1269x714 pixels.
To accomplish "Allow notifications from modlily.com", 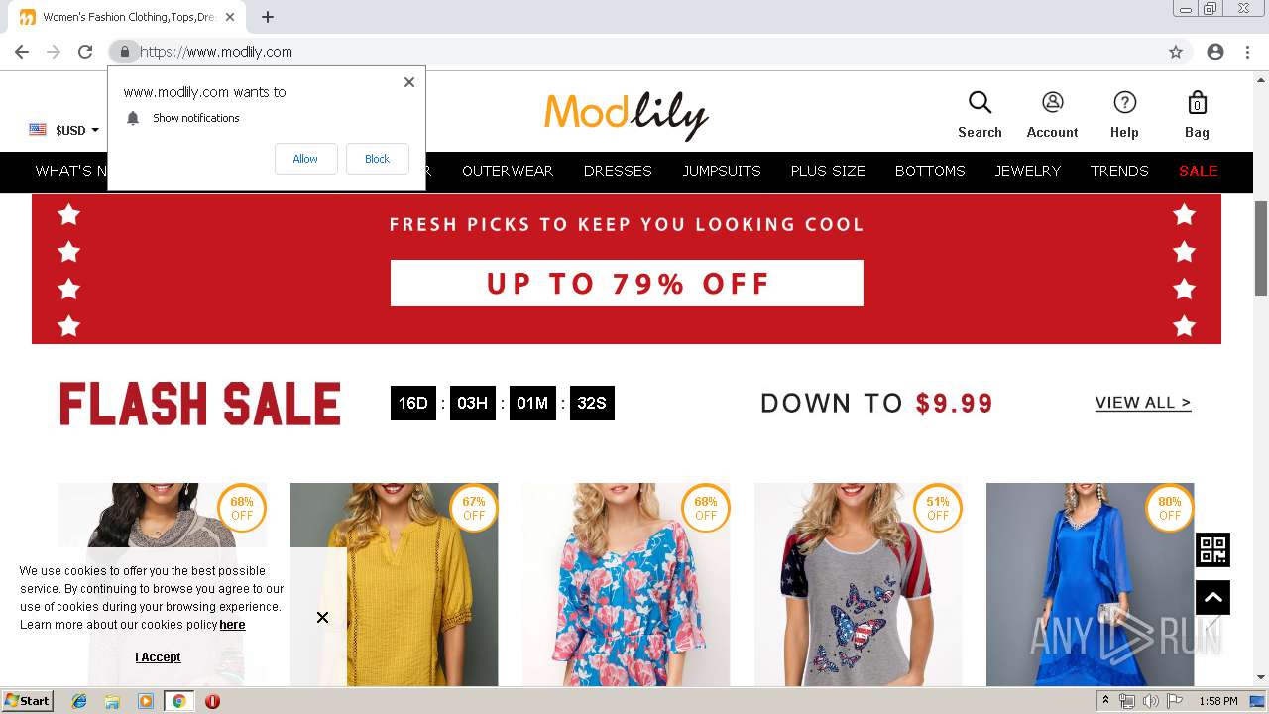I will coord(305,159).
